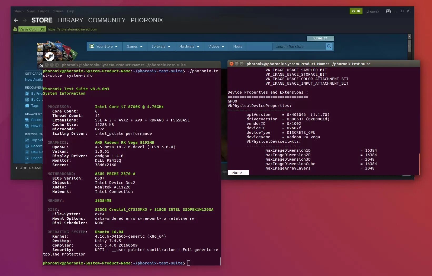Click the 'AMD Radeon RX Vega 8192MB' text
The width and height of the screenshot is (432, 276).
point(125,142)
